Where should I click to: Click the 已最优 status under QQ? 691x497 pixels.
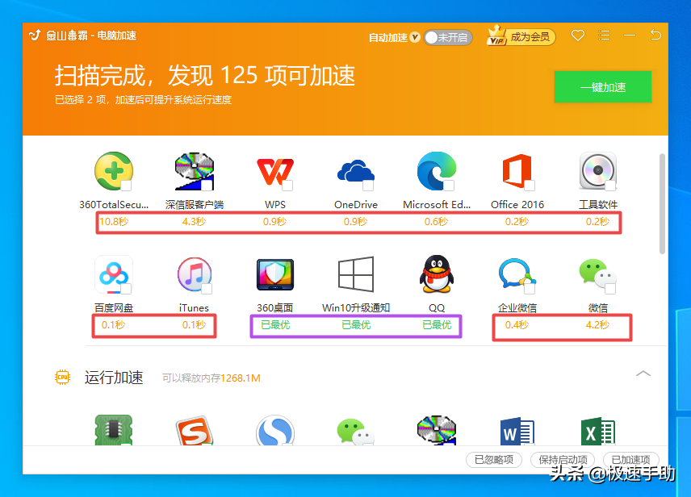(436, 325)
